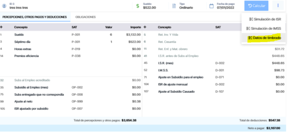The image size is (288, 135).
Task: Select Simulación de IMSS menu option
Action: pos(263,28)
